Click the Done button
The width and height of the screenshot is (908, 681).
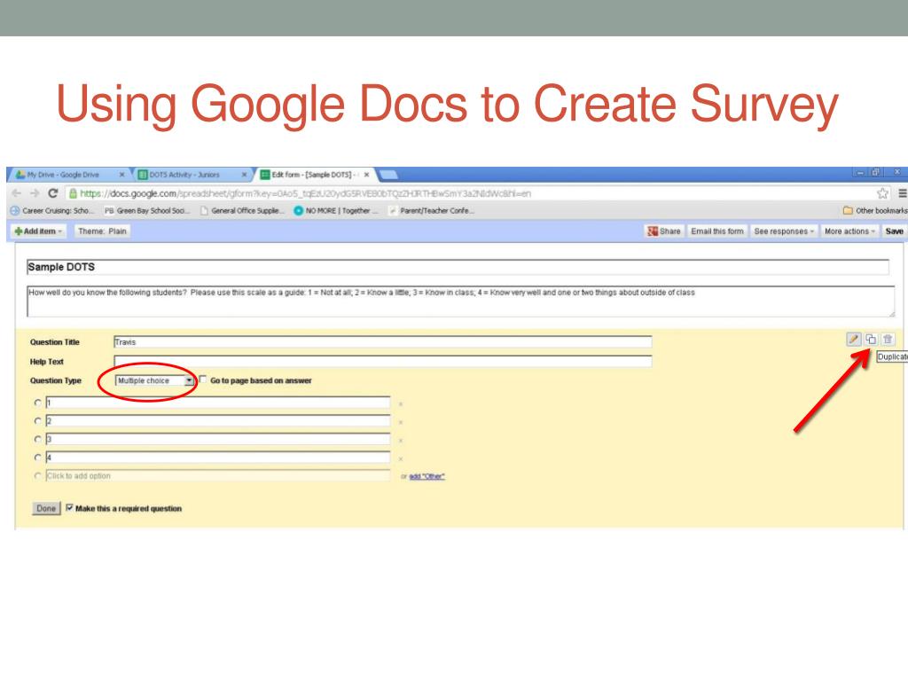45,509
